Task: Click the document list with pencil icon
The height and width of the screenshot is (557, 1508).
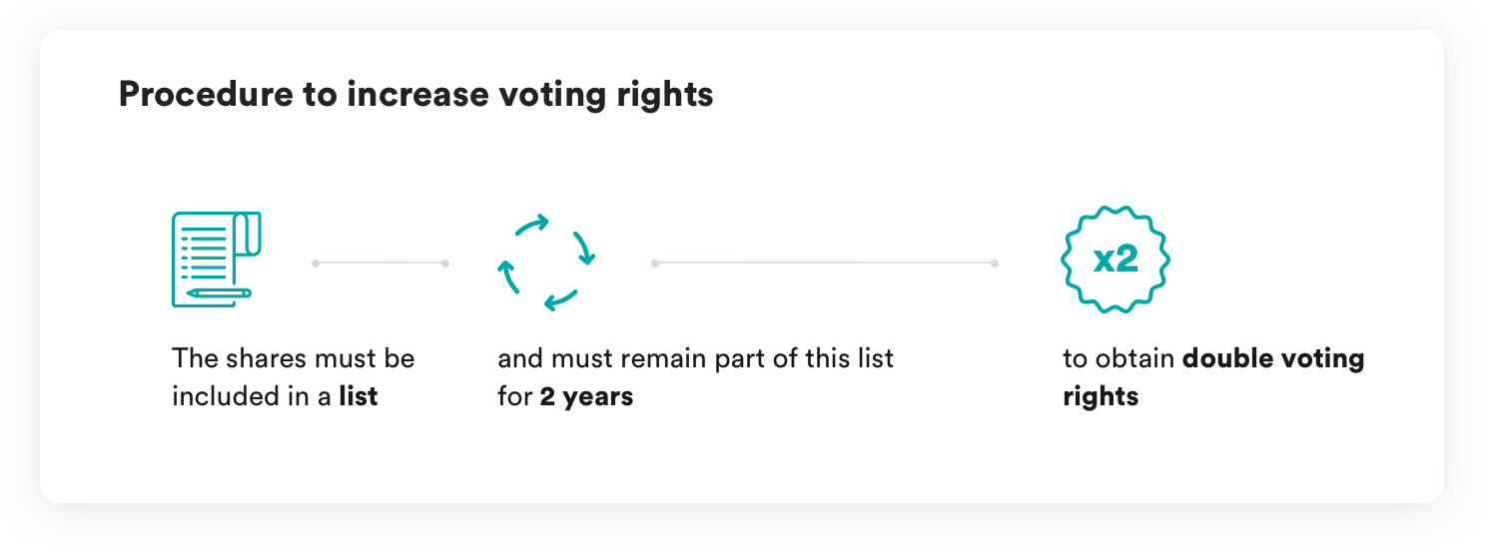Action: tap(217, 259)
